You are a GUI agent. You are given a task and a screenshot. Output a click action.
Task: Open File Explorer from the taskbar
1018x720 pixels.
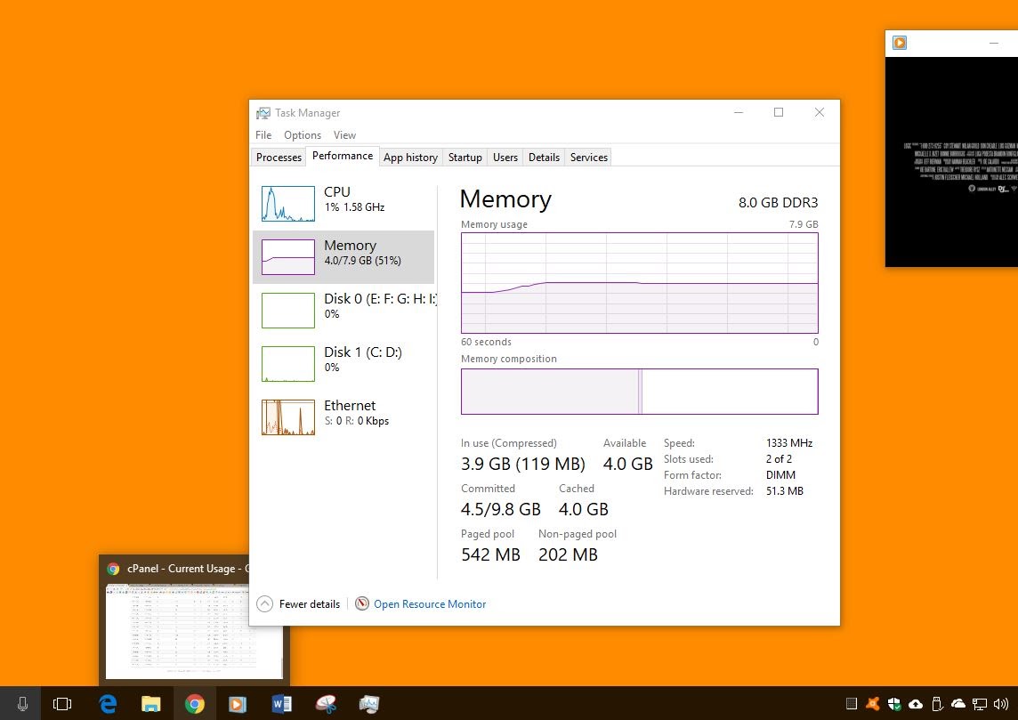[151, 704]
